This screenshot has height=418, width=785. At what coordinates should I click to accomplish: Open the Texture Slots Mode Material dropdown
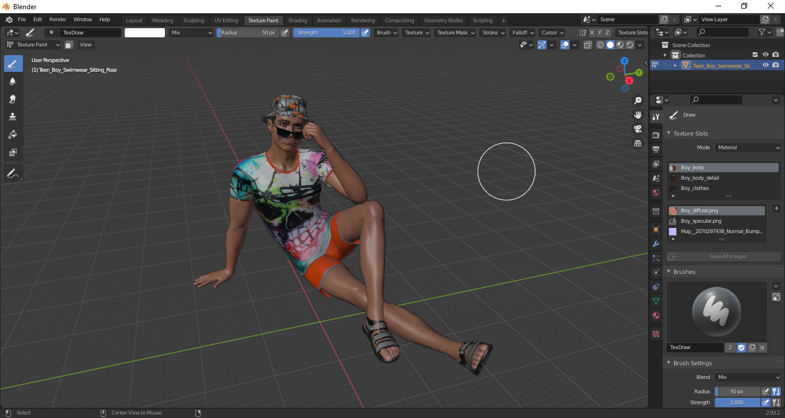coord(748,148)
